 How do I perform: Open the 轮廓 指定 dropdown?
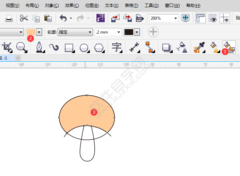coord(89,32)
